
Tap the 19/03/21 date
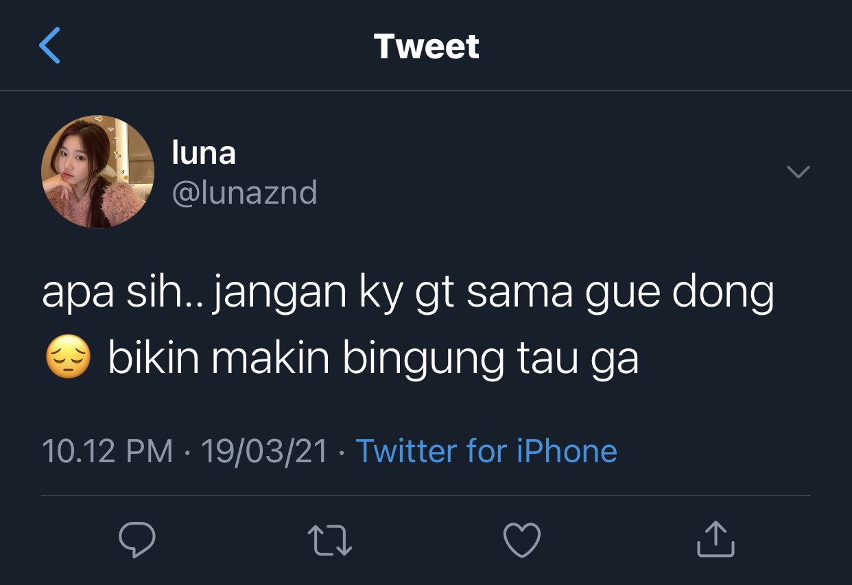264,451
